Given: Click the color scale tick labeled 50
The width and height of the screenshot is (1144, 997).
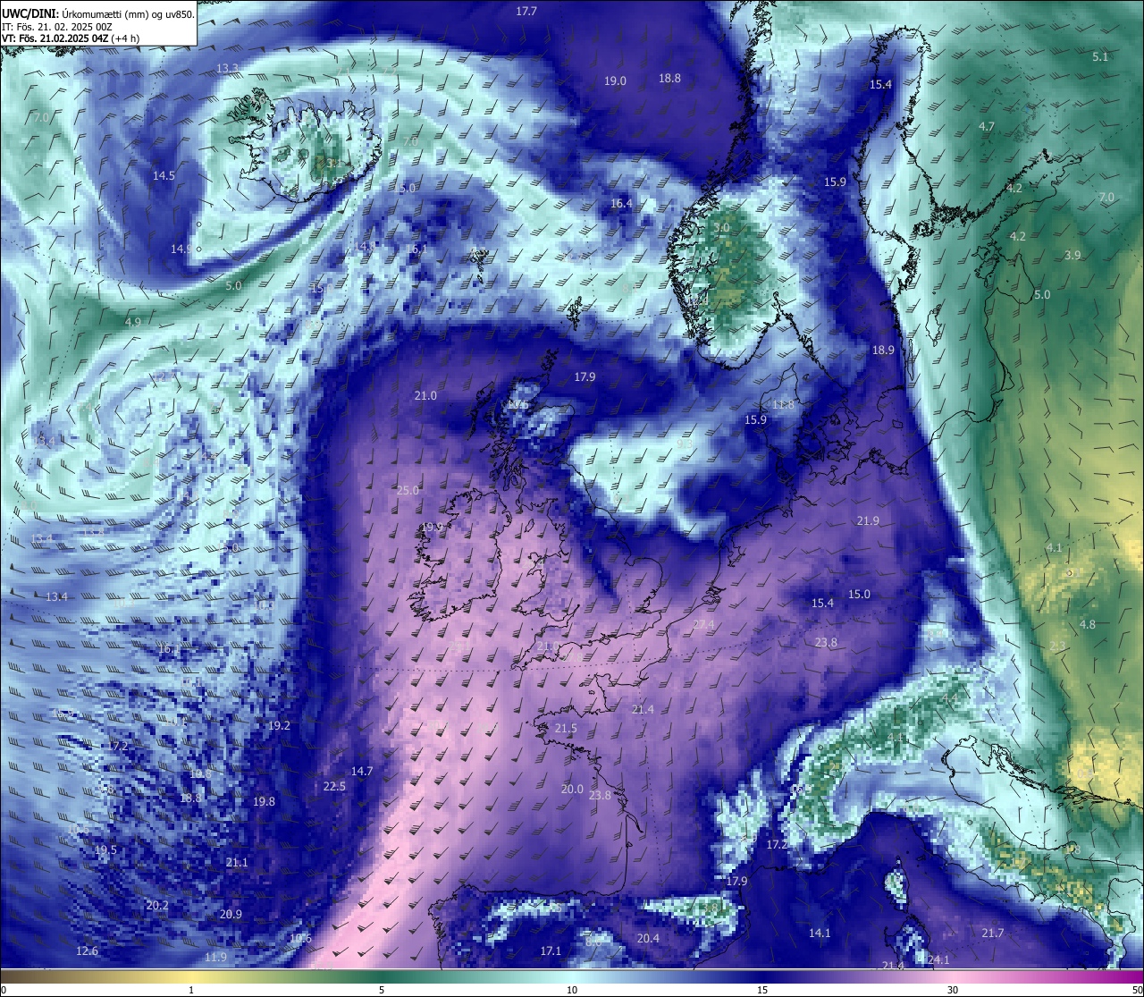Looking at the screenshot, I should [1136, 990].
